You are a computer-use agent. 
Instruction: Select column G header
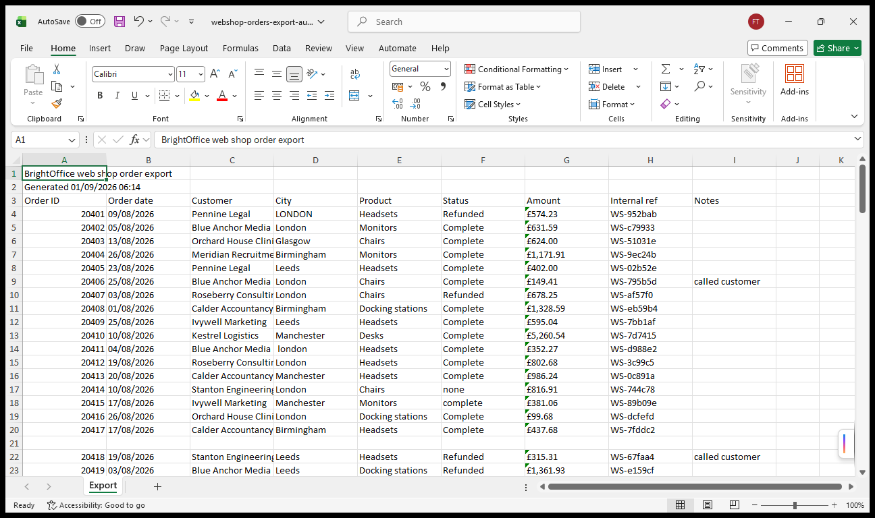pos(566,160)
